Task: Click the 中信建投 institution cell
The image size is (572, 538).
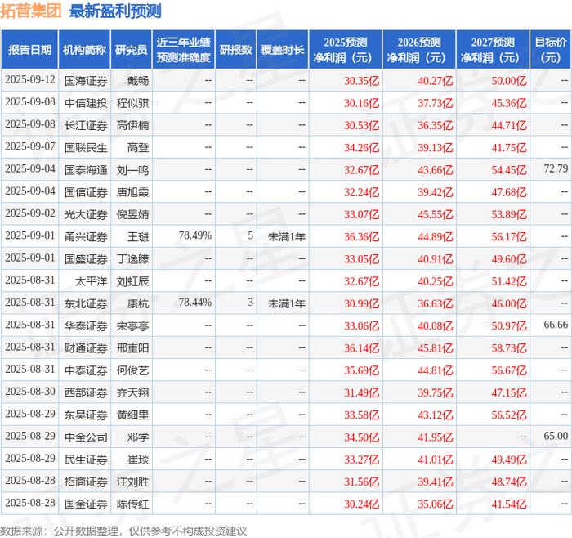Action: [x=86, y=103]
